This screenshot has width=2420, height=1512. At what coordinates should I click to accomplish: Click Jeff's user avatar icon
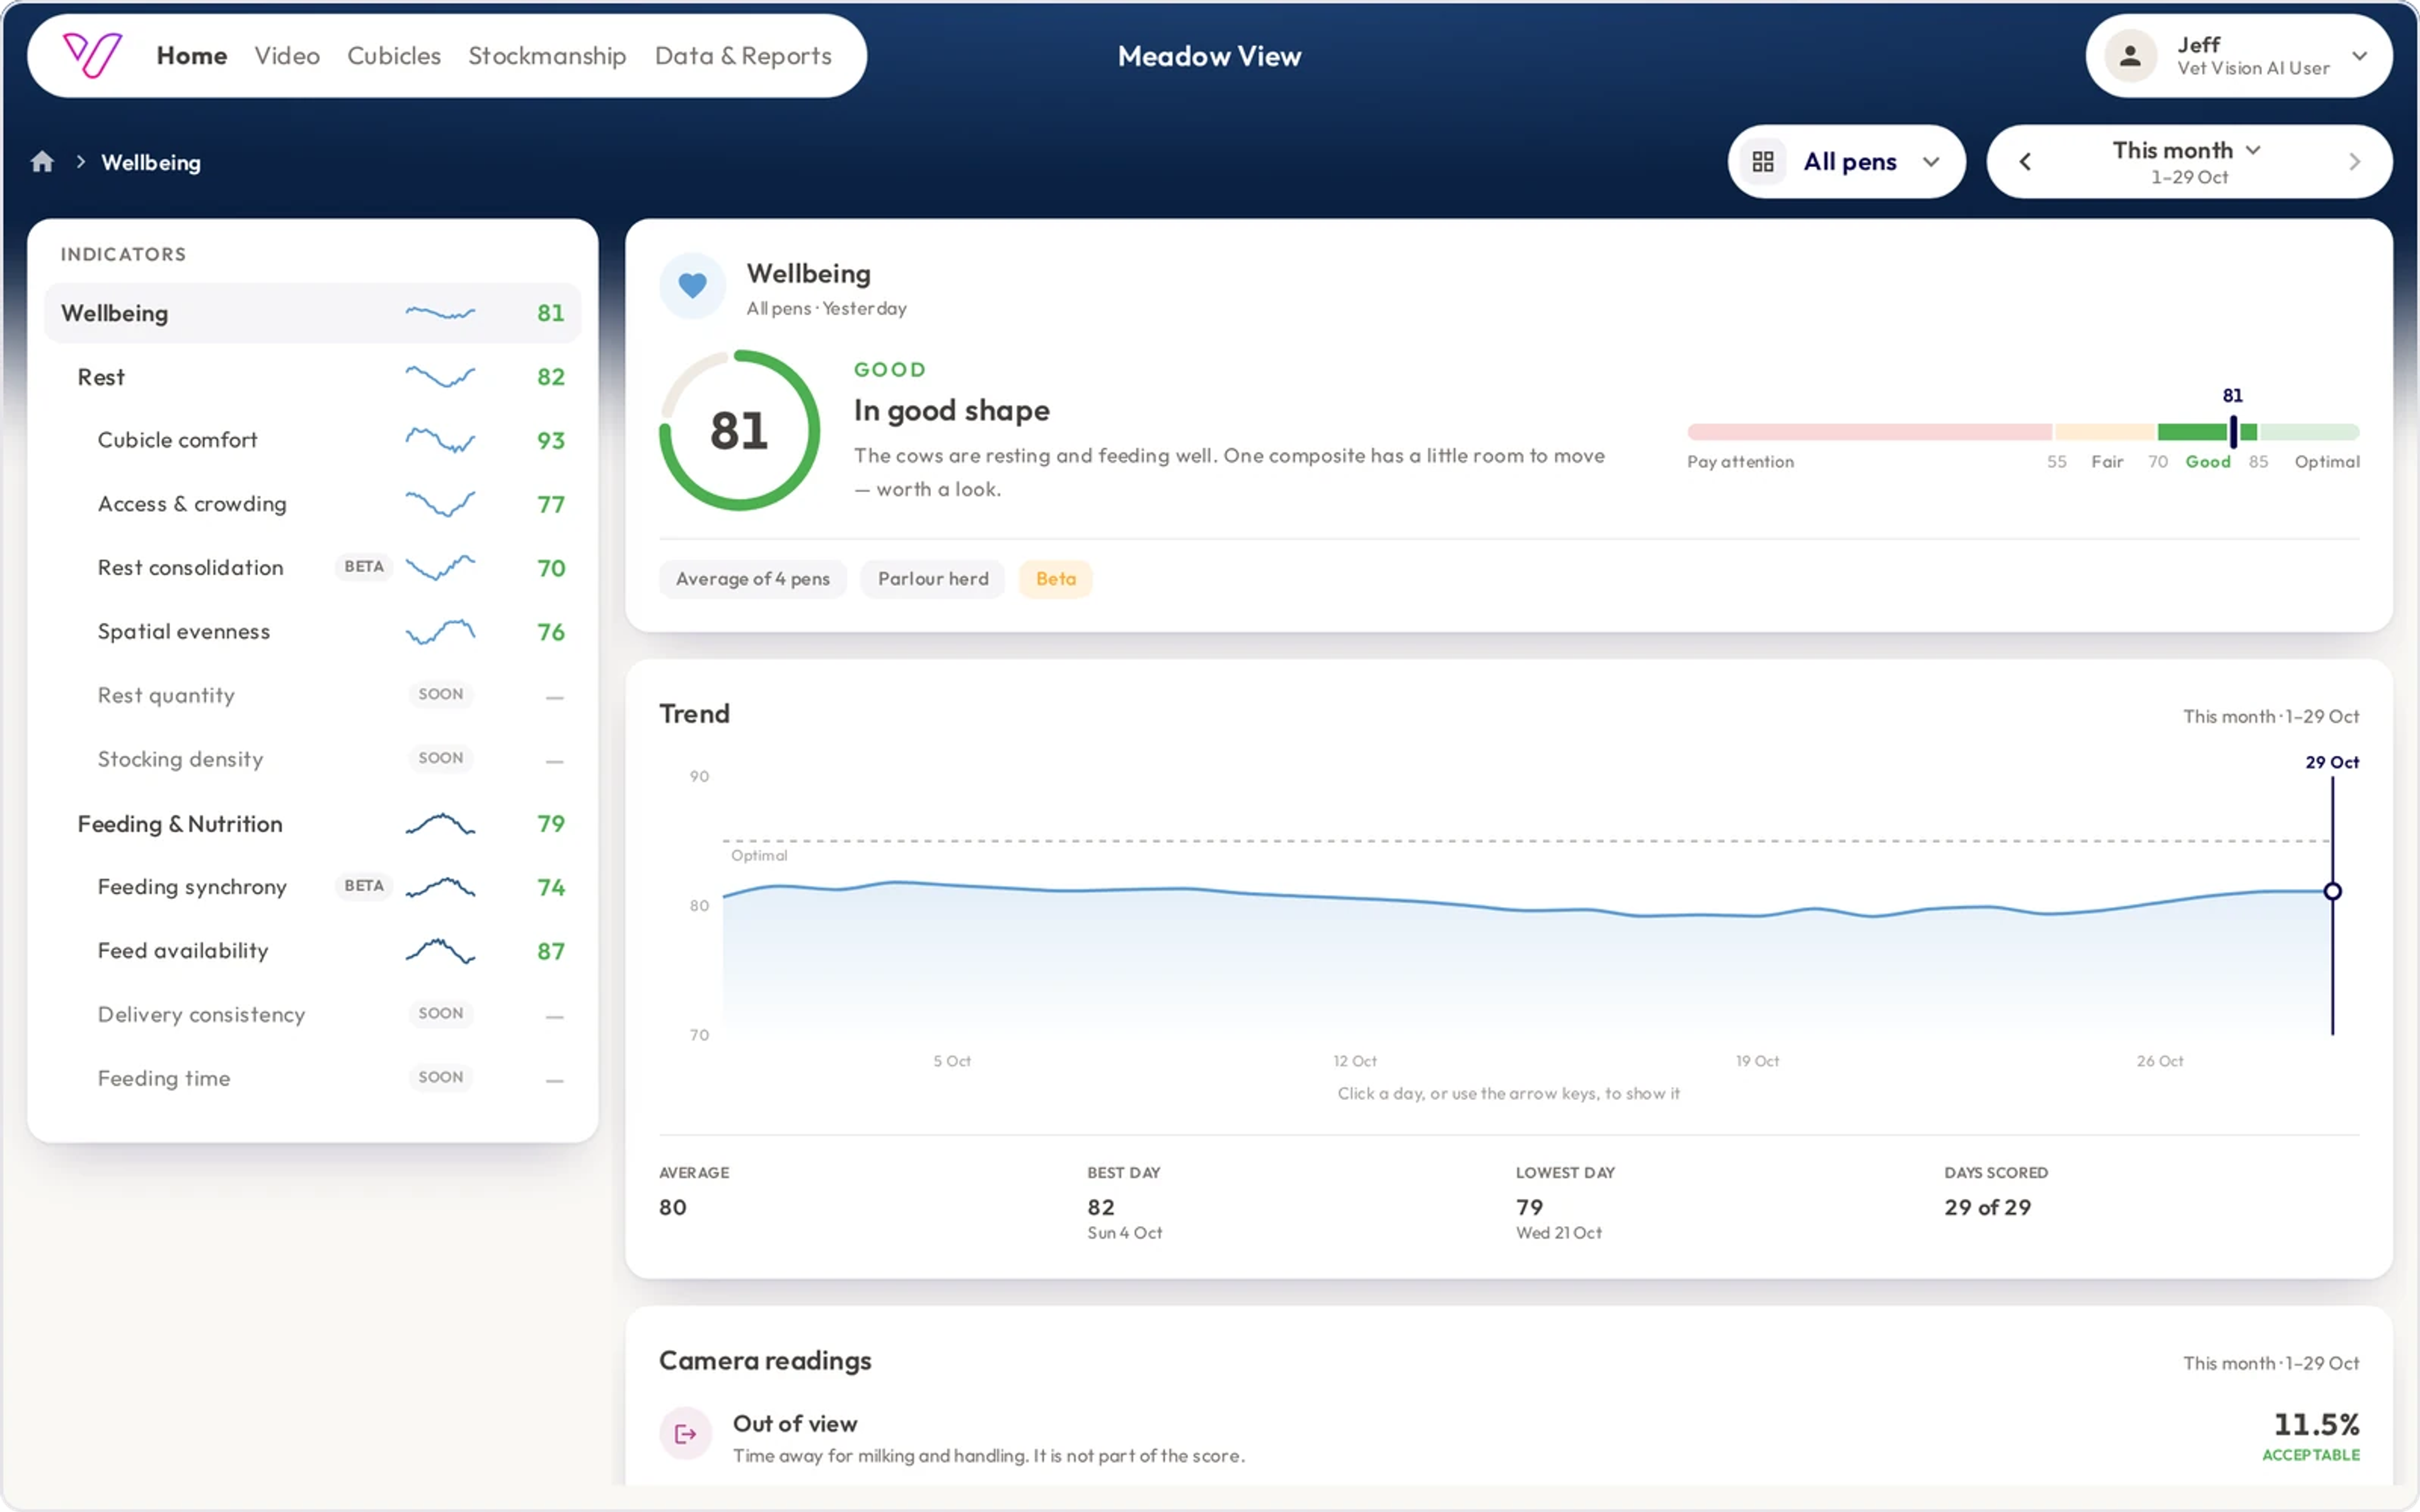pyautogui.click(x=2130, y=56)
